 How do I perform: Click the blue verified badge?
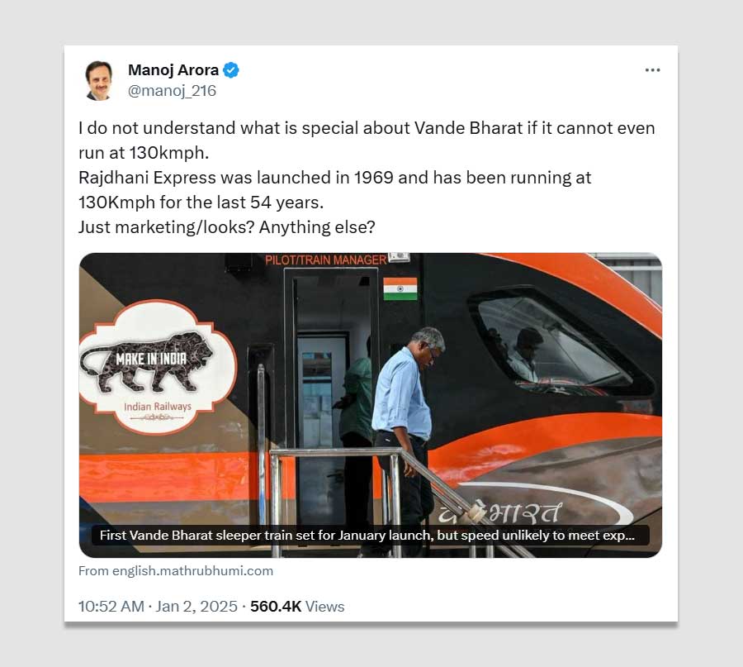coord(231,70)
